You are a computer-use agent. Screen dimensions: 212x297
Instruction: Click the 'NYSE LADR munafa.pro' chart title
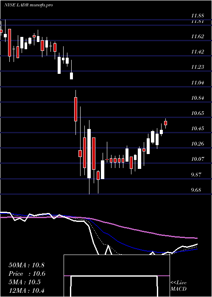tap(28, 5)
